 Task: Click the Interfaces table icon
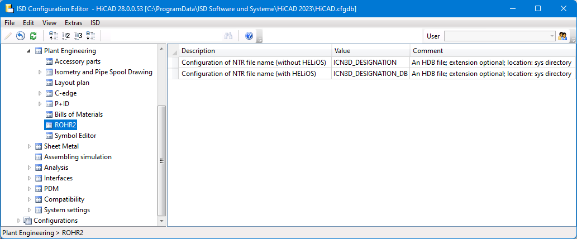point(39,178)
